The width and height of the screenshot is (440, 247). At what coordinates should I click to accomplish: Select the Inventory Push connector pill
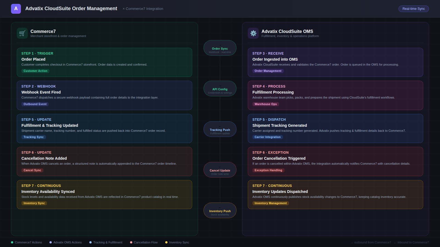[220, 210]
